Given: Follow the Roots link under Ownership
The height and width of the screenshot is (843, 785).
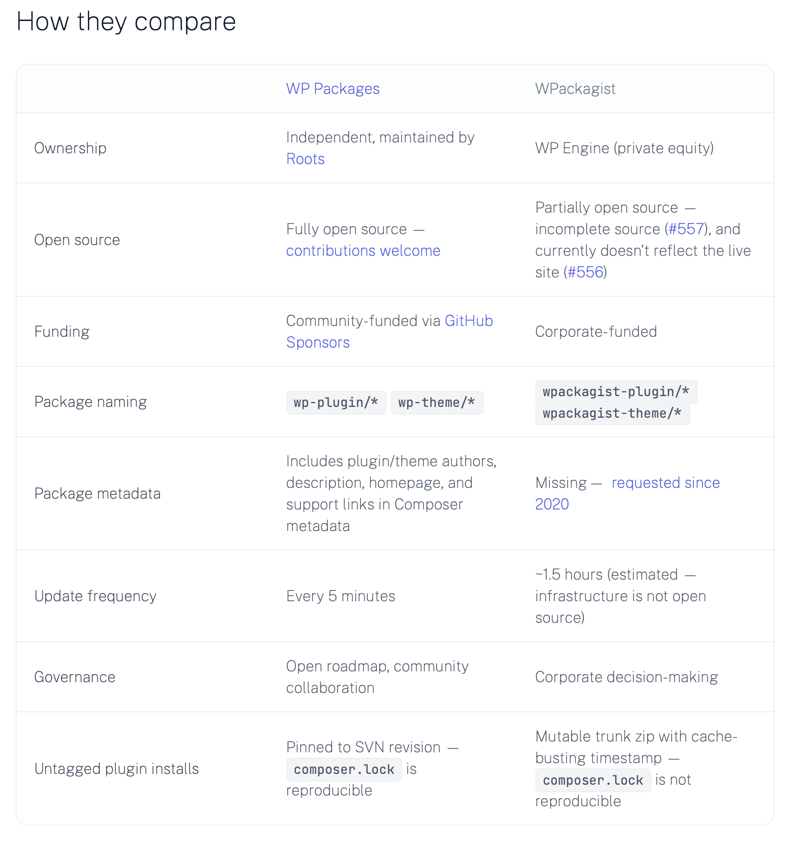Looking at the screenshot, I should point(305,159).
